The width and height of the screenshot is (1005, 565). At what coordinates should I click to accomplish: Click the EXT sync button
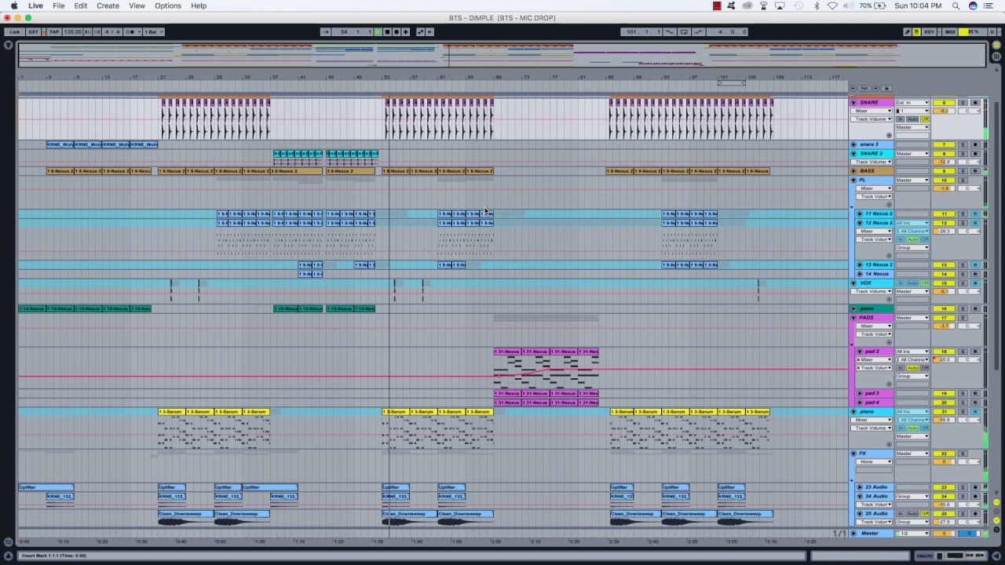(33, 32)
